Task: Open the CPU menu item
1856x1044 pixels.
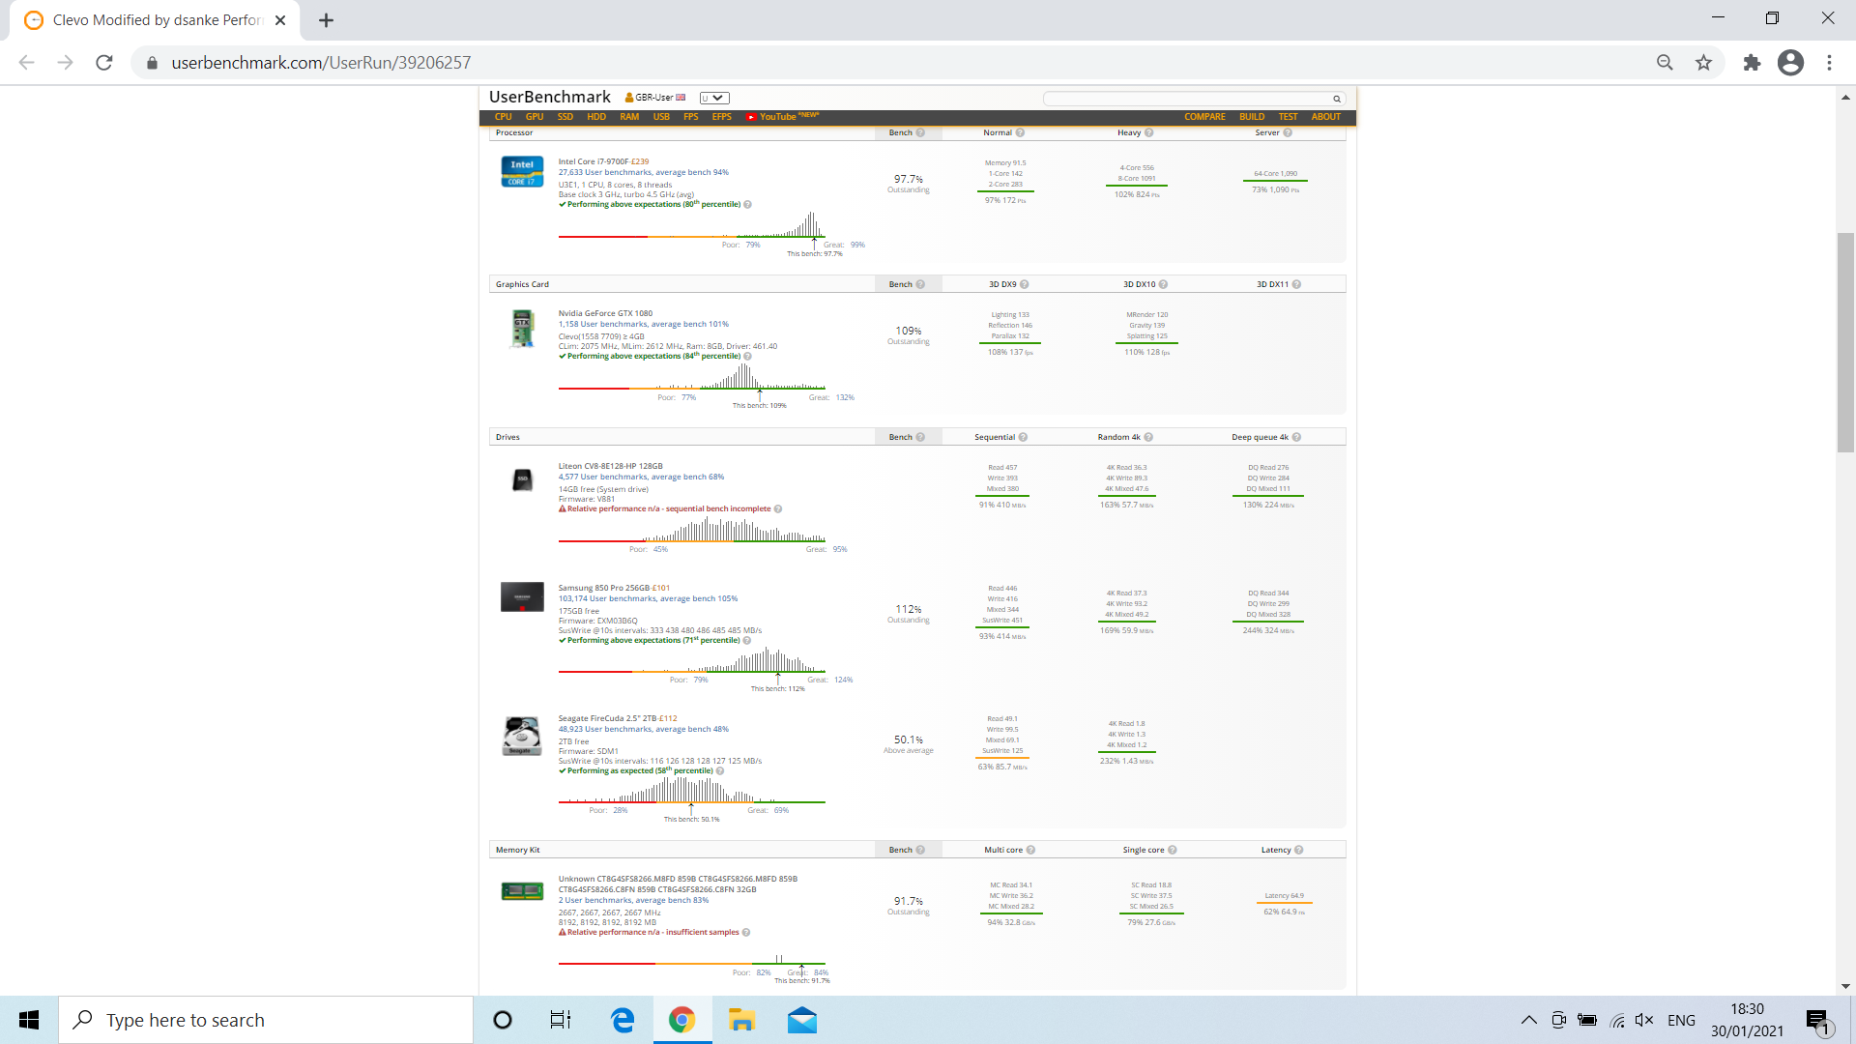Action: 504,117
